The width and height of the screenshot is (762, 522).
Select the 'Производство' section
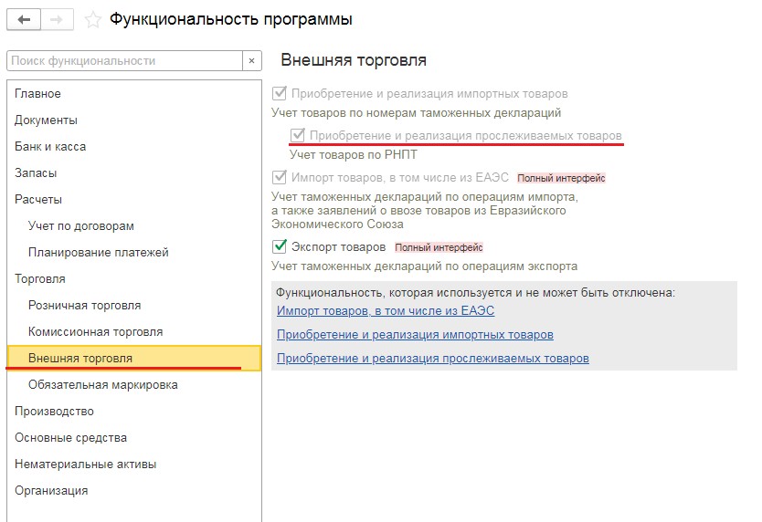[55, 412]
